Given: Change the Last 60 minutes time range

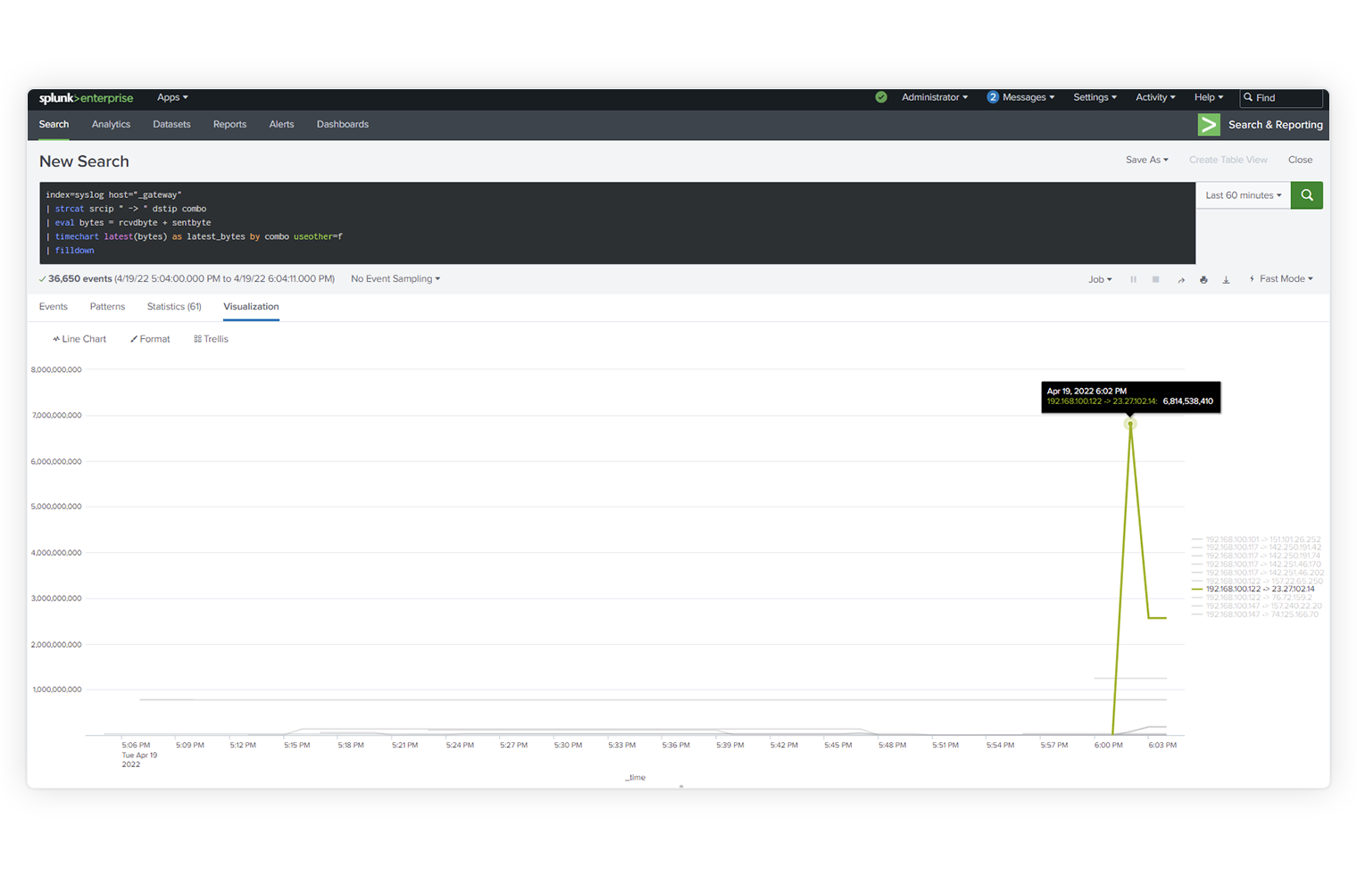Looking at the screenshot, I should click(1242, 194).
